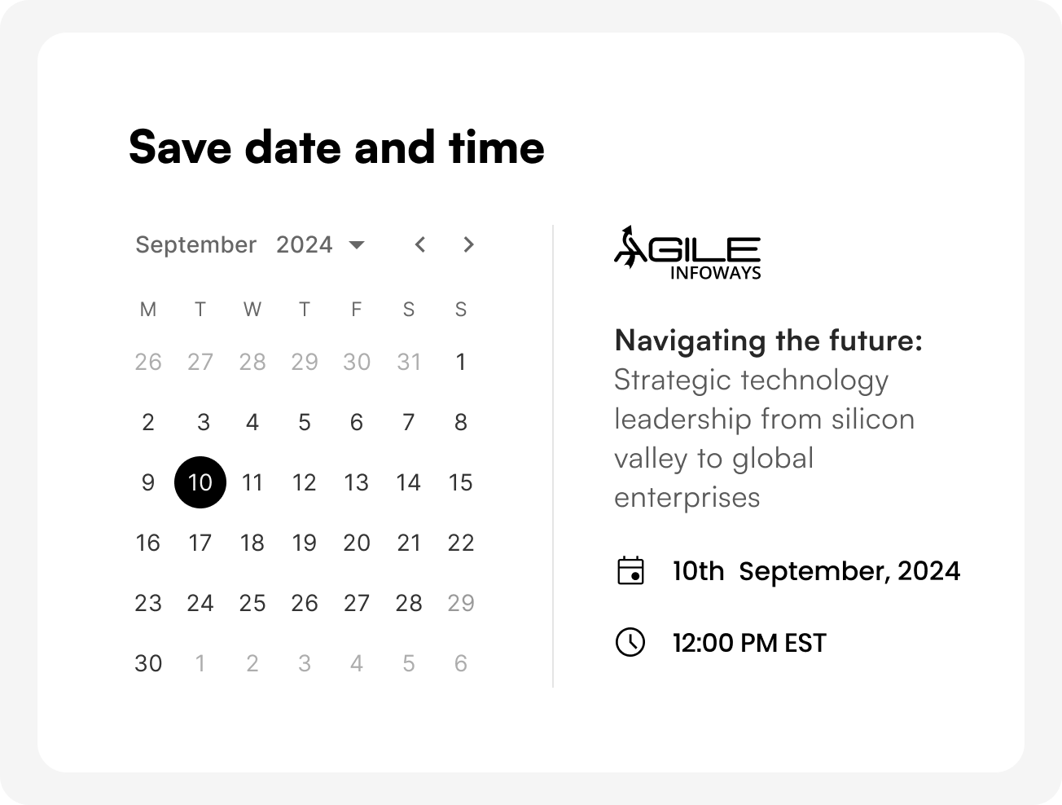Open the year dropdown arrow next to 2024
This screenshot has width=1062, height=805.
pos(356,244)
